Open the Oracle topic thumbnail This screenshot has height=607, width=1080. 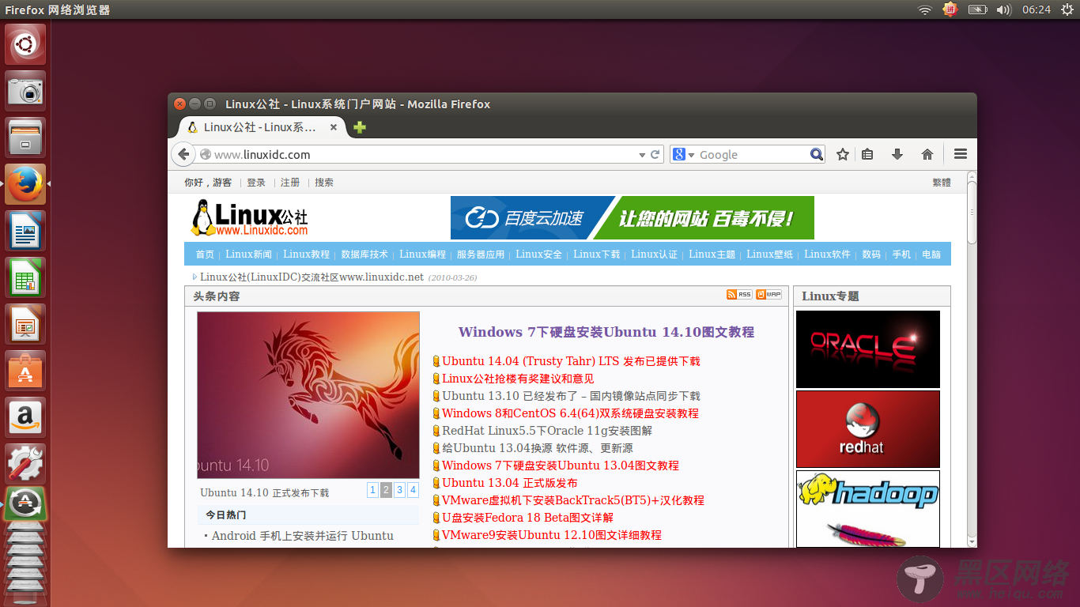pyautogui.click(x=868, y=349)
